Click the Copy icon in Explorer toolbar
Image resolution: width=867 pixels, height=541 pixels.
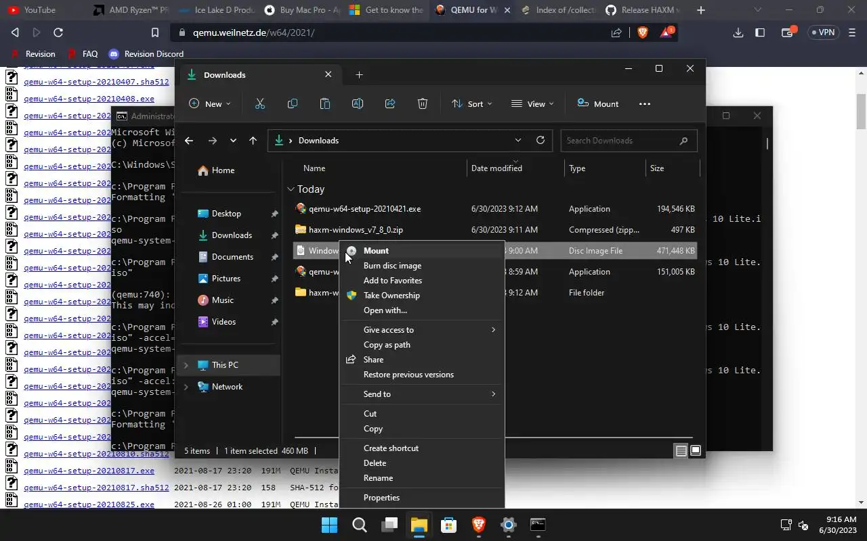tap(293, 103)
